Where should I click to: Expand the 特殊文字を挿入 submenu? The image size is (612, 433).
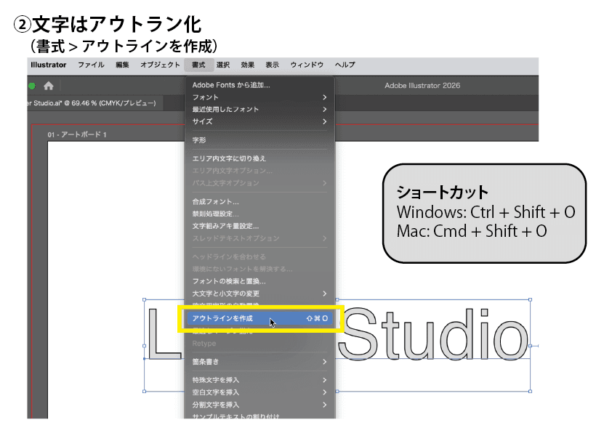pos(259,380)
